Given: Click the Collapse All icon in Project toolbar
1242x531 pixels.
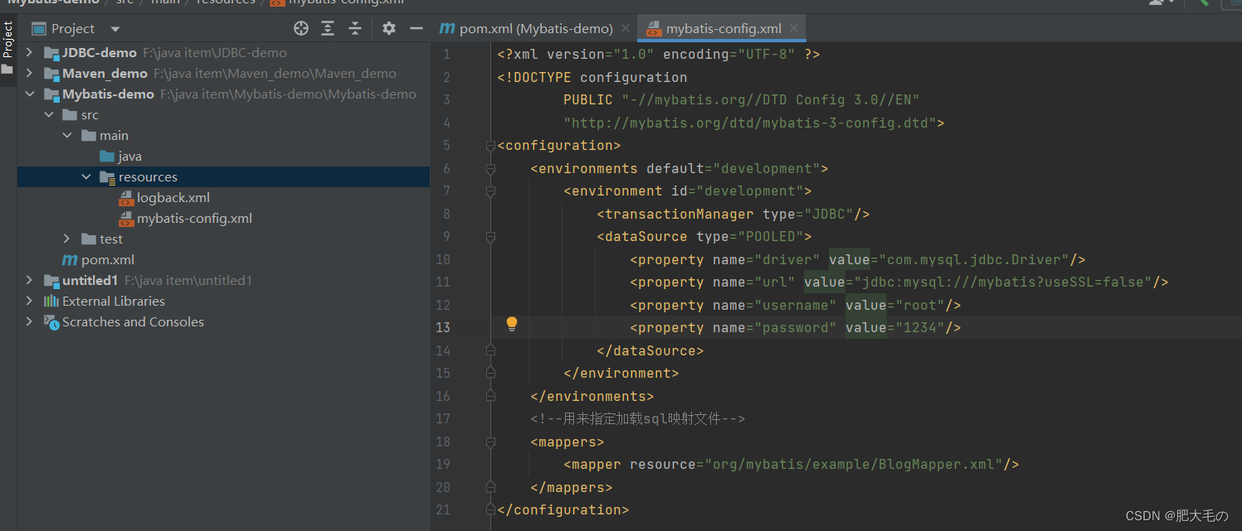Looking at the screenshot, I should (355, 29).
